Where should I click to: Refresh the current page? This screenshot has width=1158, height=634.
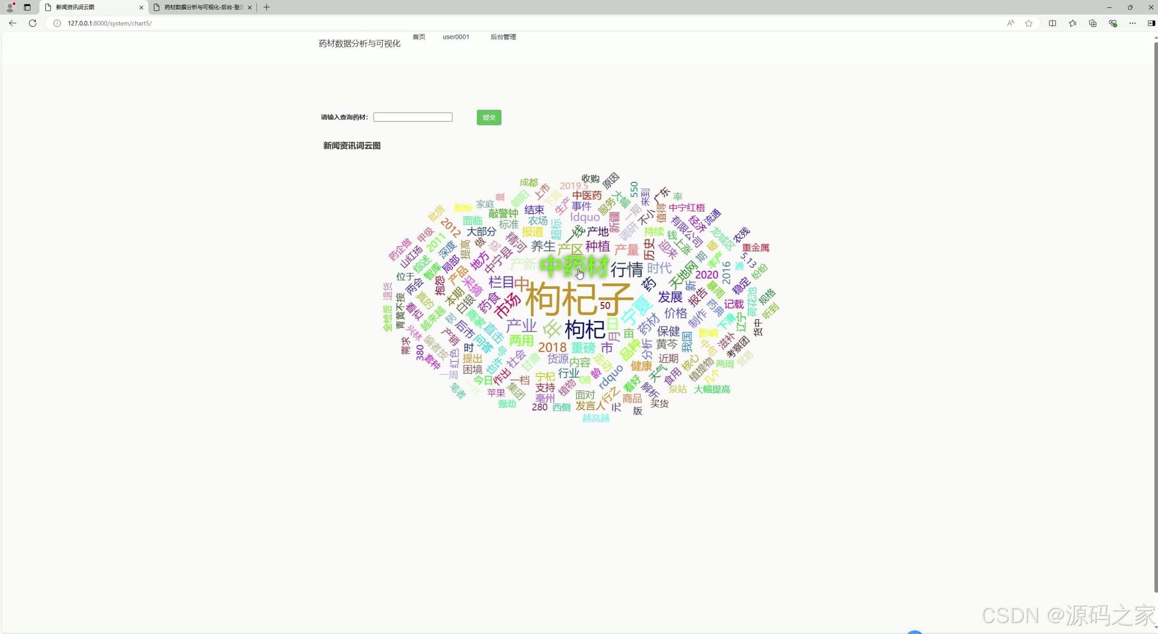[x=32, y=23]
